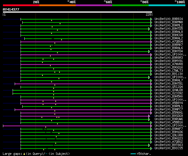This screenshot has height=156, width=188.
Task: Click the arrowhead ending UniRef100_B9HTD5 alignment
Action: pyautogui.click(x=149, y=29)
